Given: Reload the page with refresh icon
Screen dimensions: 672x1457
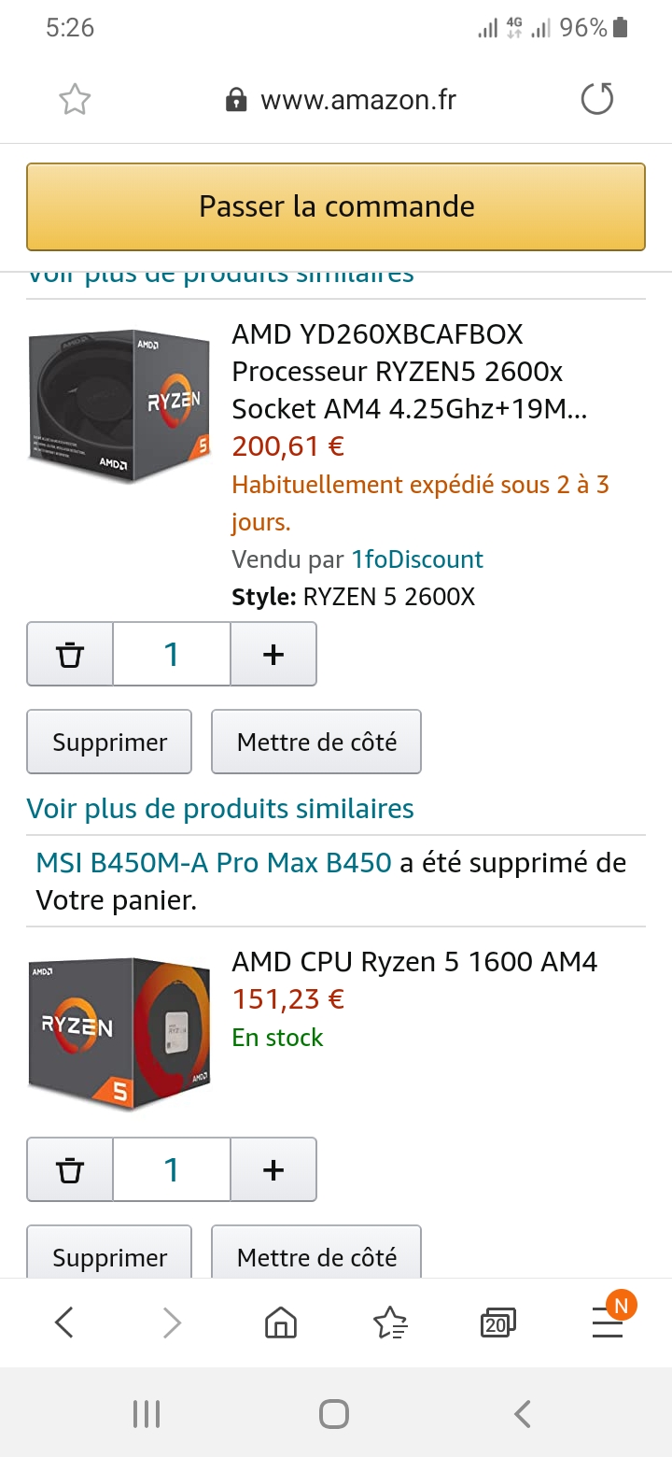Looking at the screenshot, I should coord(597,99).
